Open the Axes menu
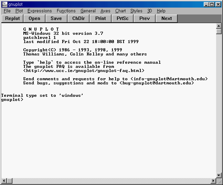The width and height of the screenshot is (223, 185). click(105, 11)
